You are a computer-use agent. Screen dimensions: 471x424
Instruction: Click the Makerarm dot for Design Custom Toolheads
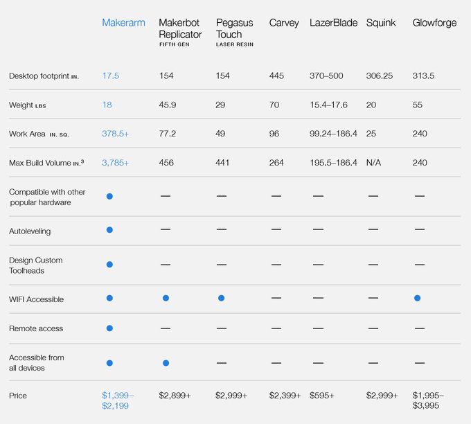(x=109, y=265)
